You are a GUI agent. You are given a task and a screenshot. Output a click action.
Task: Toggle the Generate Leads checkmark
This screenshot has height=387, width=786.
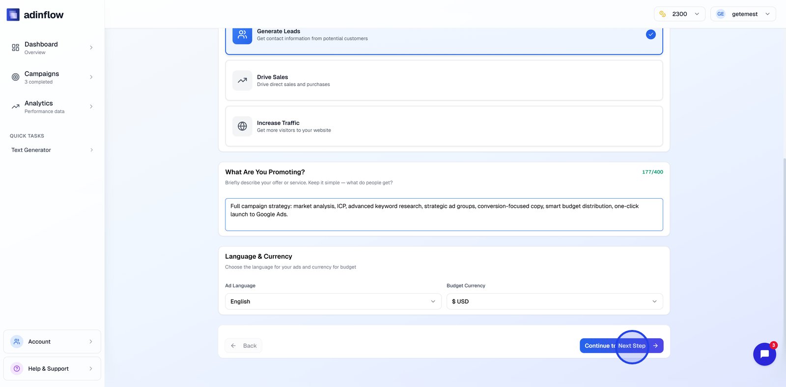click(650, 34)
